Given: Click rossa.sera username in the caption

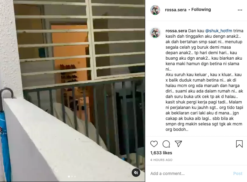Looking at the screenshot, I should pos(176,31).
